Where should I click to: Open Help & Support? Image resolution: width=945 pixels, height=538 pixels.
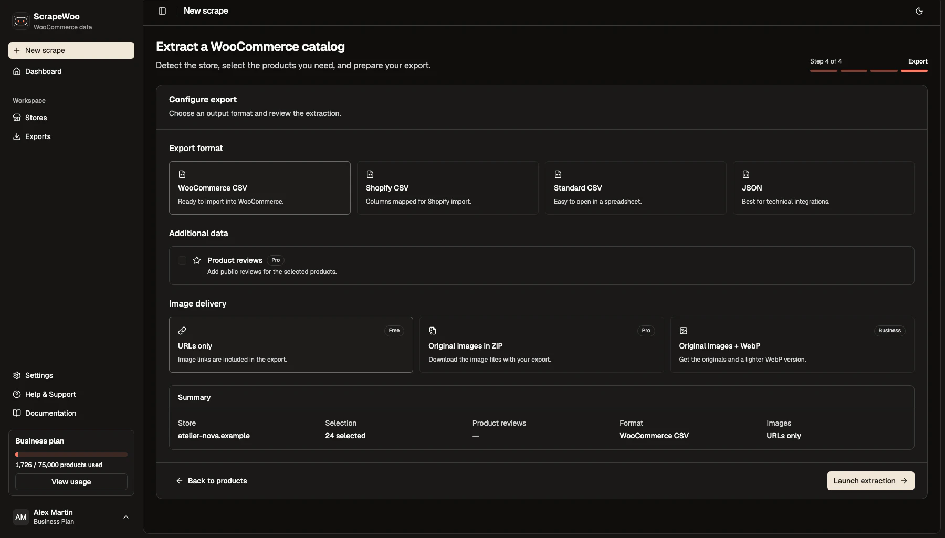click(71, 394)
